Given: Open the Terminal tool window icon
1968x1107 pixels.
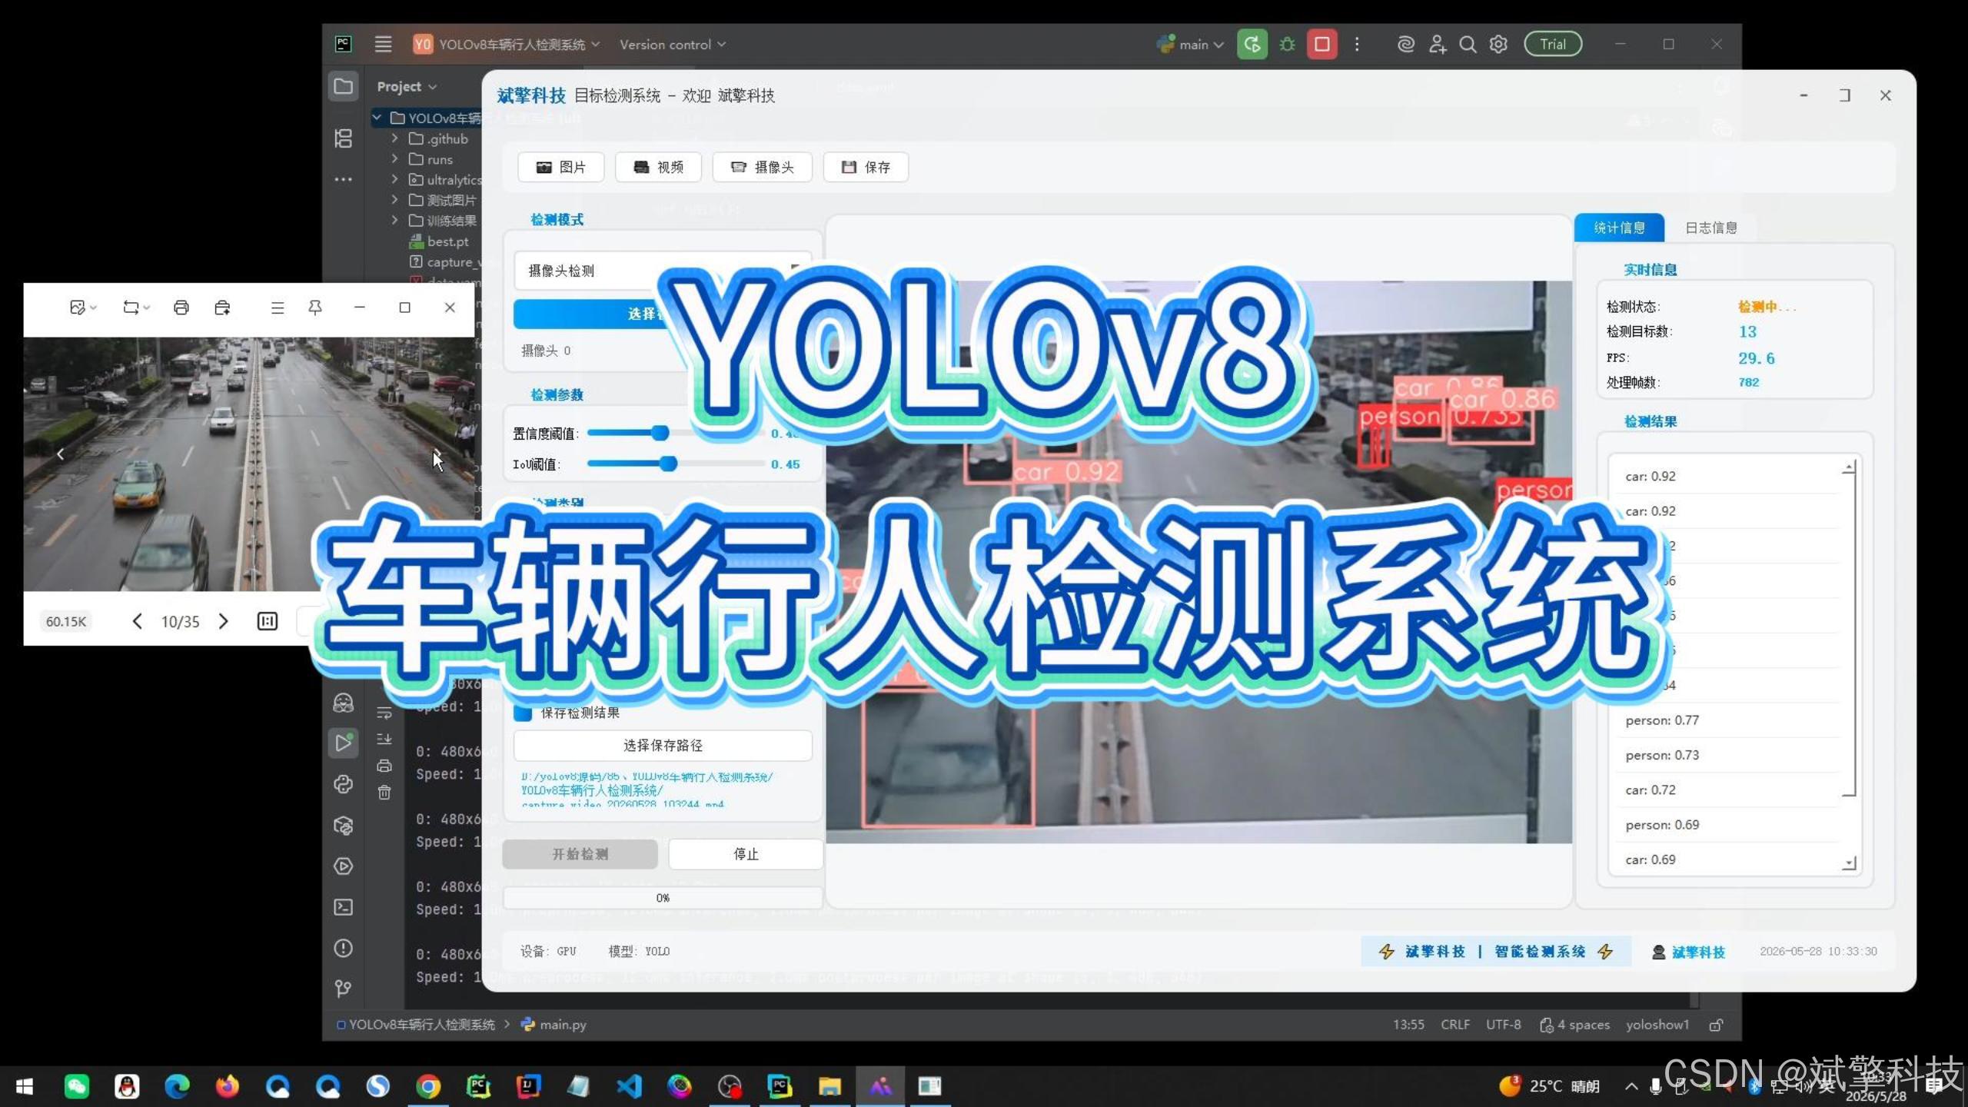Looking at the screenshot, I should click(343, 907).
